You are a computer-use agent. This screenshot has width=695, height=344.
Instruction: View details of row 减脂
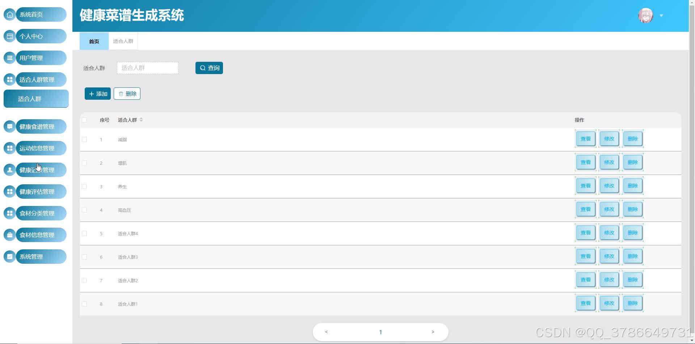point(586,139)
